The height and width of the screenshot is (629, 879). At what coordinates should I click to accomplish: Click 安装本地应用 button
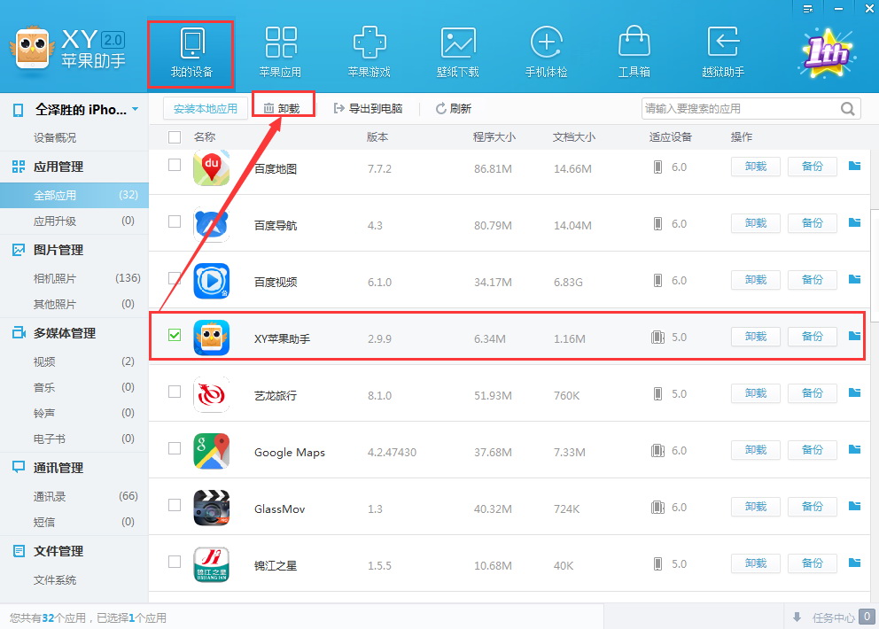click(x=206, y=108)
